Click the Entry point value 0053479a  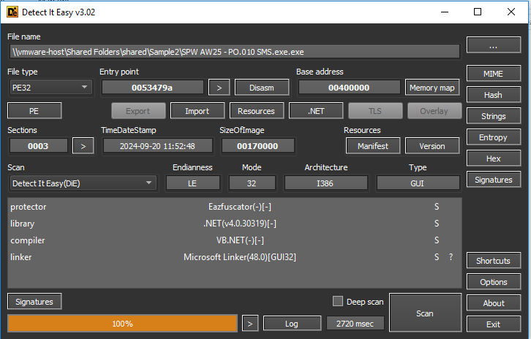(x=152, y=88)
